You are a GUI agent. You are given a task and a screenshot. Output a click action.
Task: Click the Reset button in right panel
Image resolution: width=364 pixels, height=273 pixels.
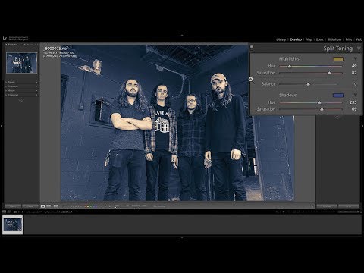pyautogui.click(x=349, y=206)
